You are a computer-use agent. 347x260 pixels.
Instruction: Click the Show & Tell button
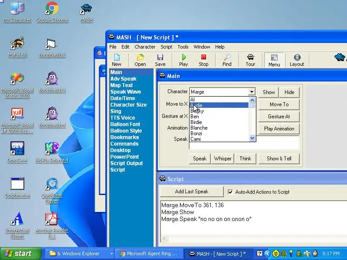coord(279,159)
